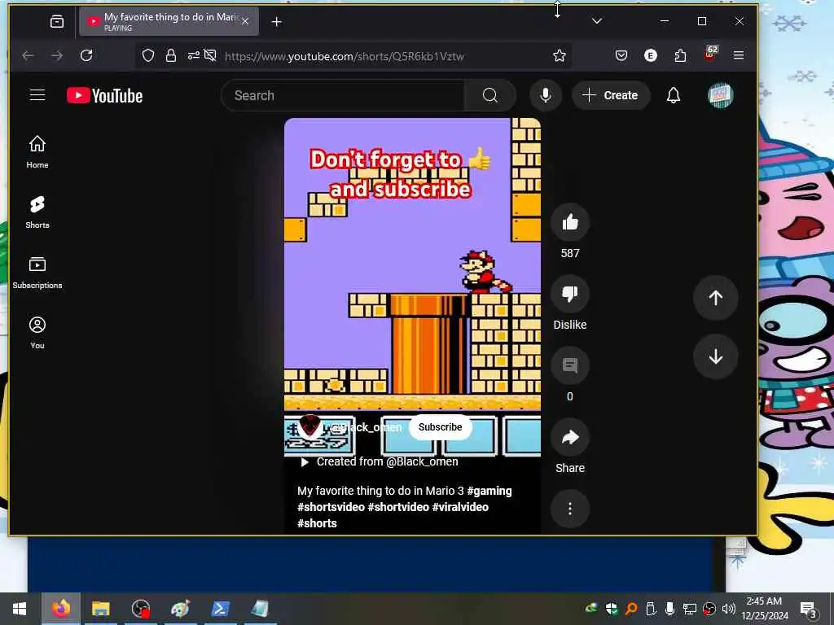This screenshot has height=625, width=834.
Task: Open the notifications bell
Action: click(674, 96)
